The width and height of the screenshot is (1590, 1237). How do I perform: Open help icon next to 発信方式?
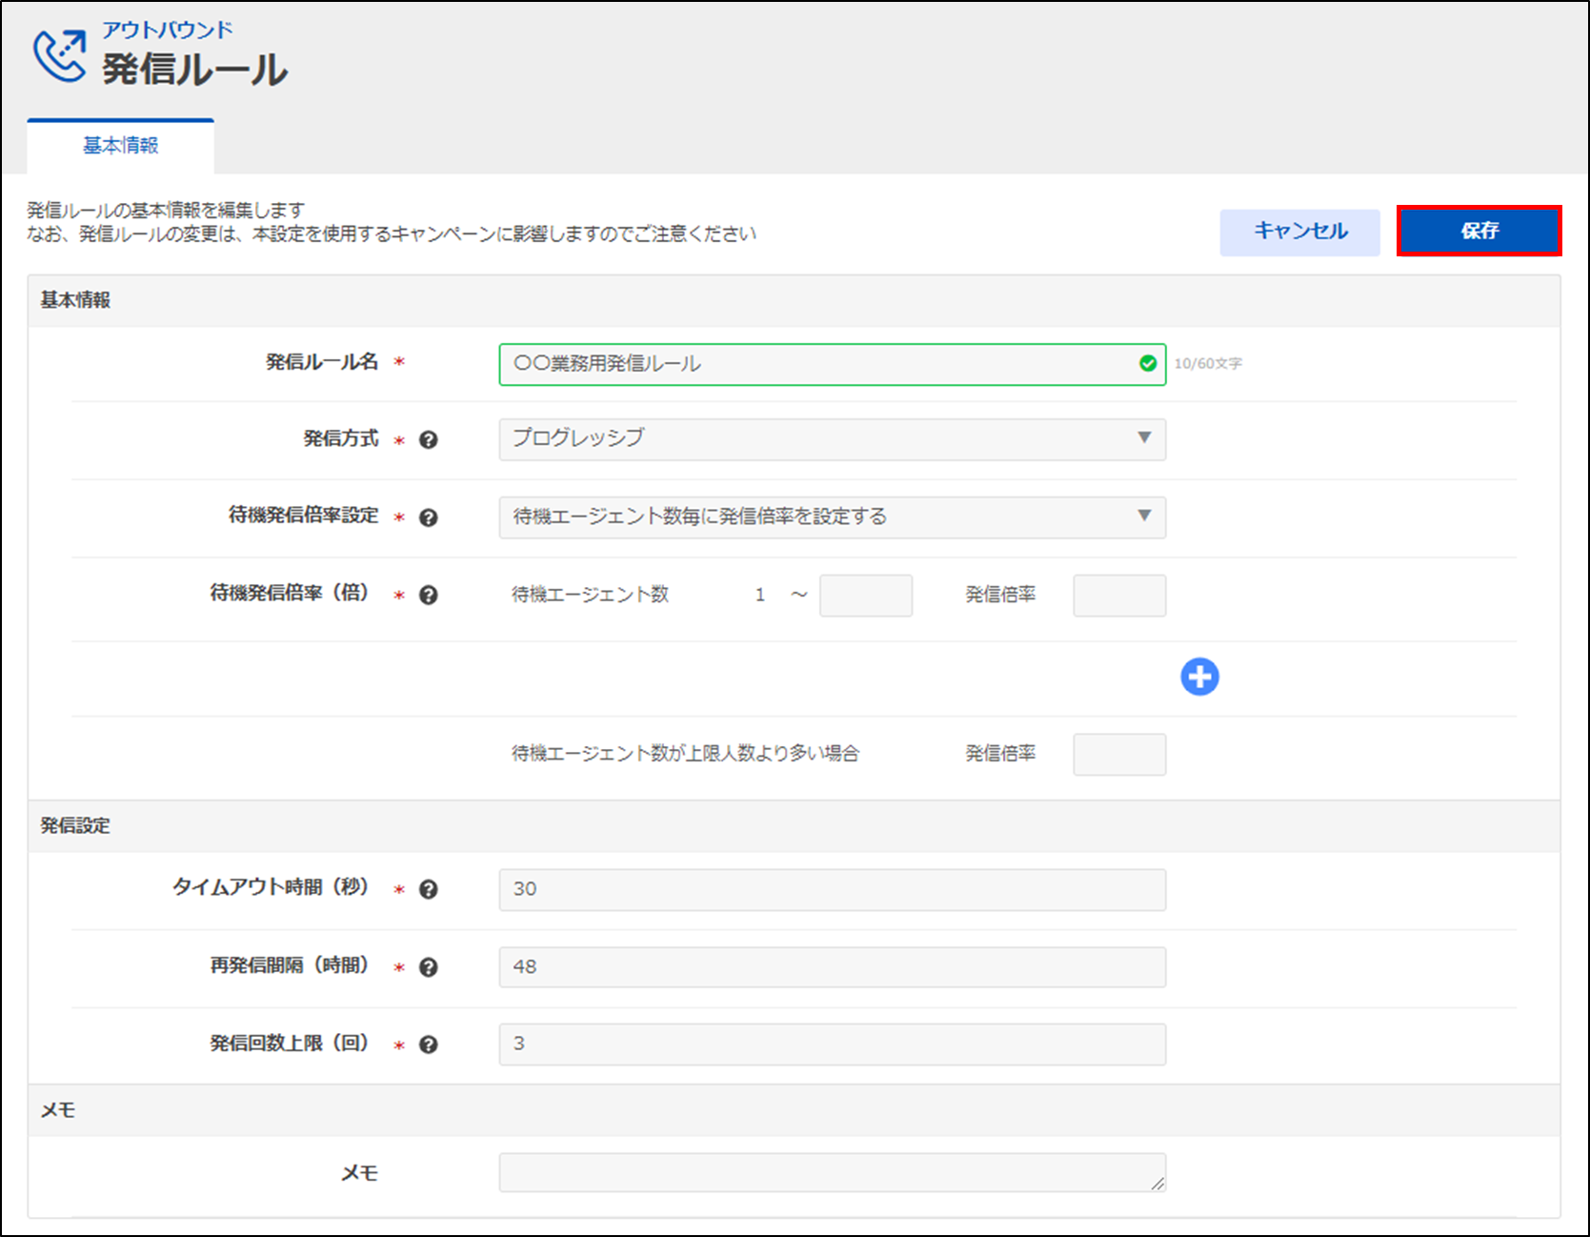tap(429, 440)
